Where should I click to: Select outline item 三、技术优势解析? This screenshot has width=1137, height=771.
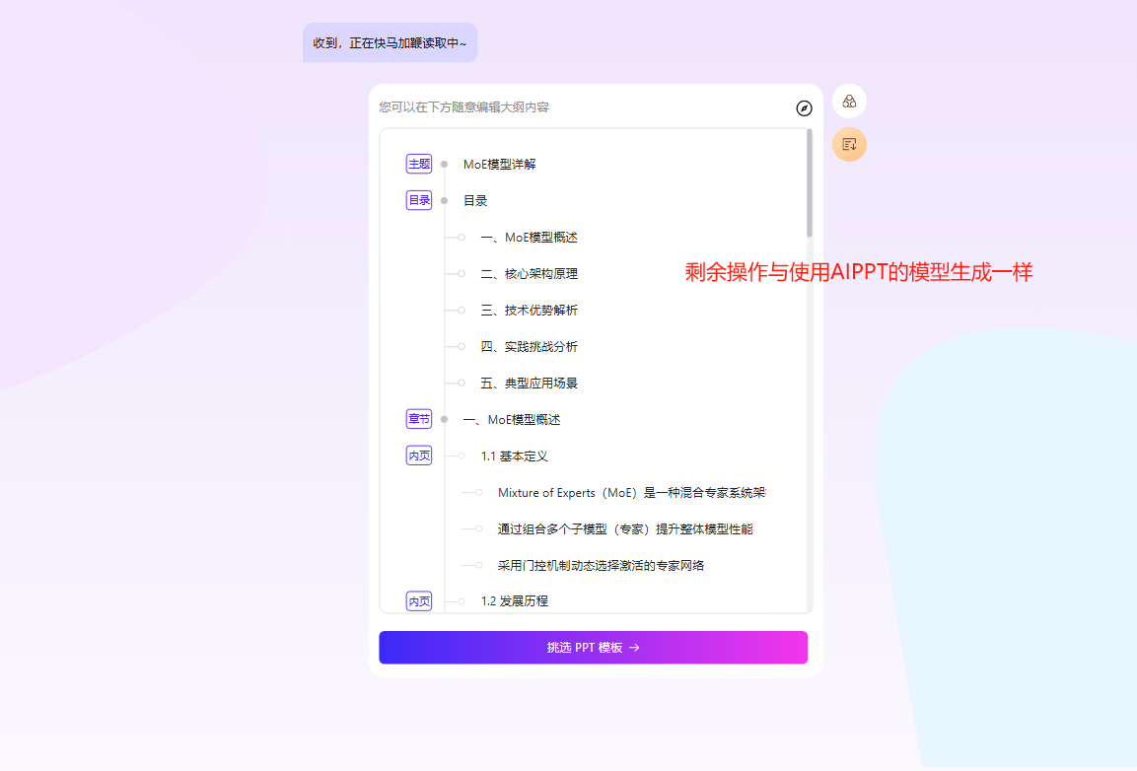(529, 311)
